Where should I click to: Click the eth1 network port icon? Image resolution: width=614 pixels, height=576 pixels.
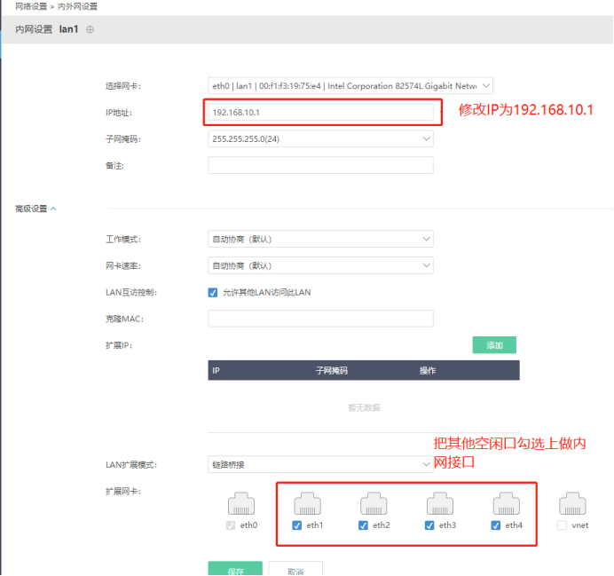308,505
